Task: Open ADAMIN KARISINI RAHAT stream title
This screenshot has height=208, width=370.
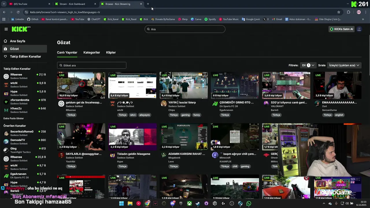Action: coord(187,154)
